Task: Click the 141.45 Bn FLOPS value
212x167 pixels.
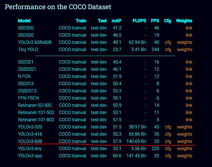Action: (x=136, y=156)
